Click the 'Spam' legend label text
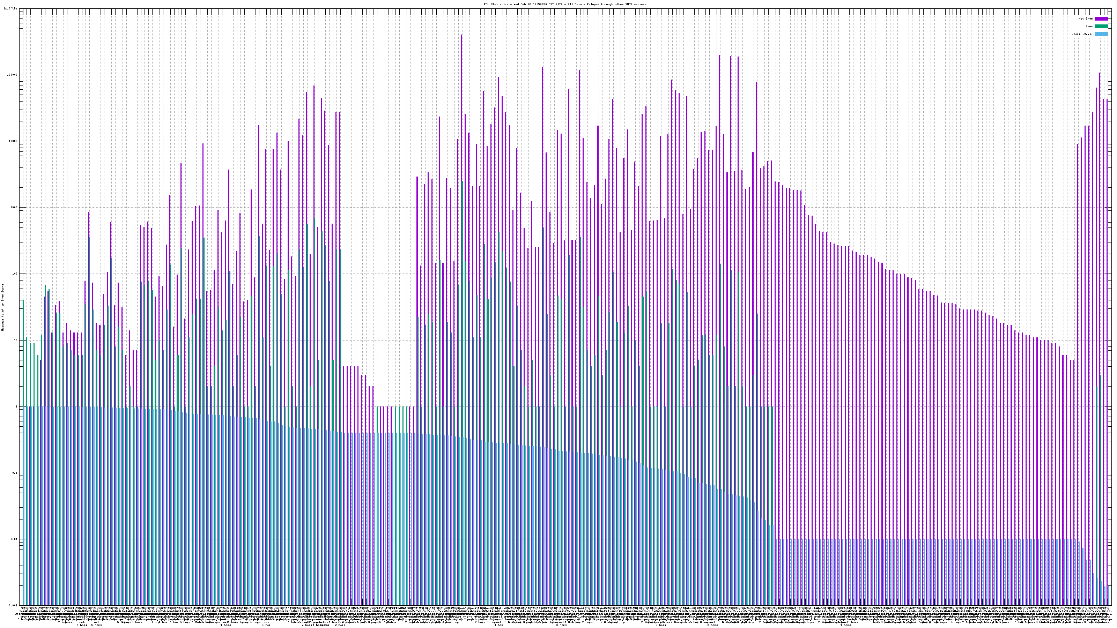Image resolution: width=1117 pixels, height=628 pixels. click(1090, 27)
